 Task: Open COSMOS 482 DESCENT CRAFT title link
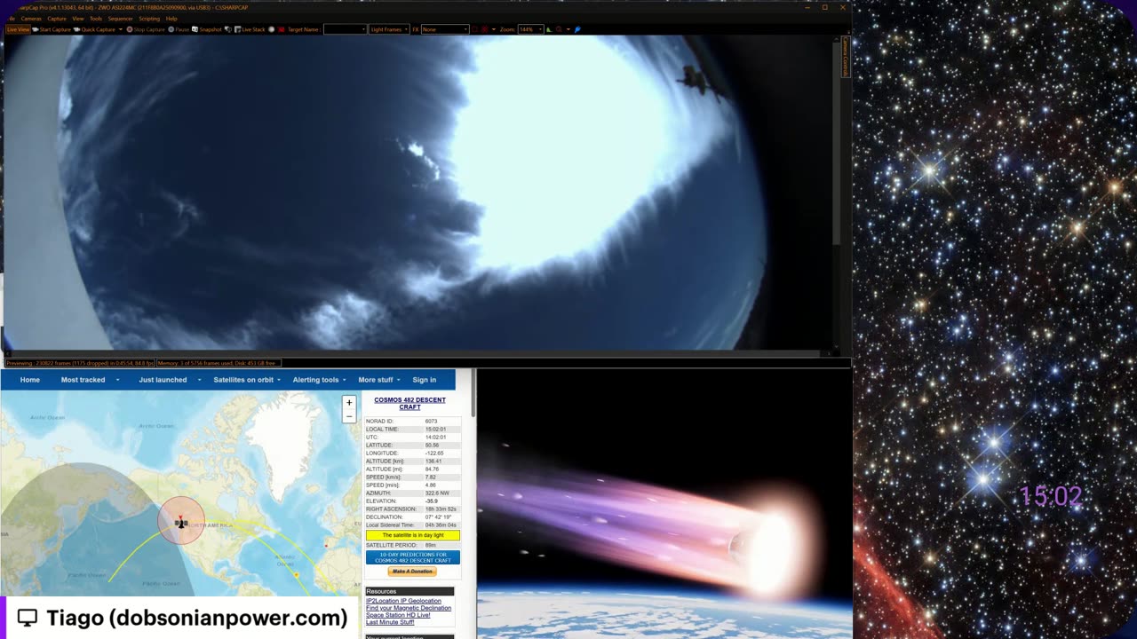point(409,403)
